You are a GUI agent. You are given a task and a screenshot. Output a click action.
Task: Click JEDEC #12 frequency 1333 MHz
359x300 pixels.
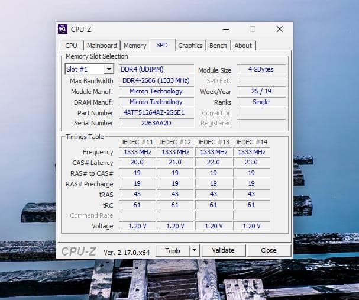tap(176, 152)
